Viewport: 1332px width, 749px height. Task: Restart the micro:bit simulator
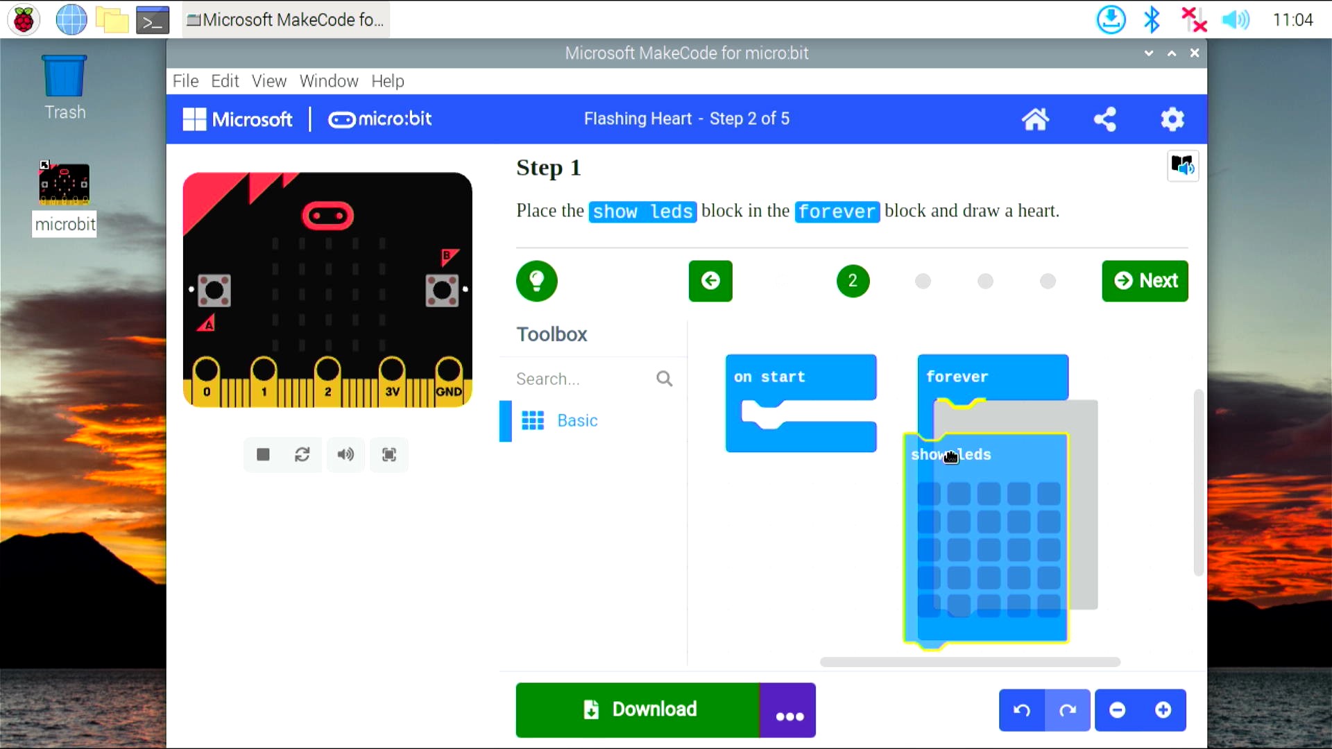(x=303, y=454)
